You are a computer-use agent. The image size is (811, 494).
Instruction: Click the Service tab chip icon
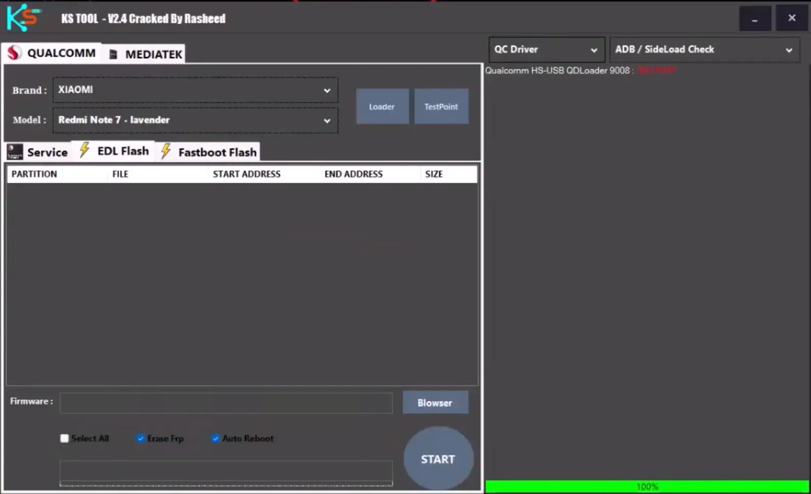point(15,152)
